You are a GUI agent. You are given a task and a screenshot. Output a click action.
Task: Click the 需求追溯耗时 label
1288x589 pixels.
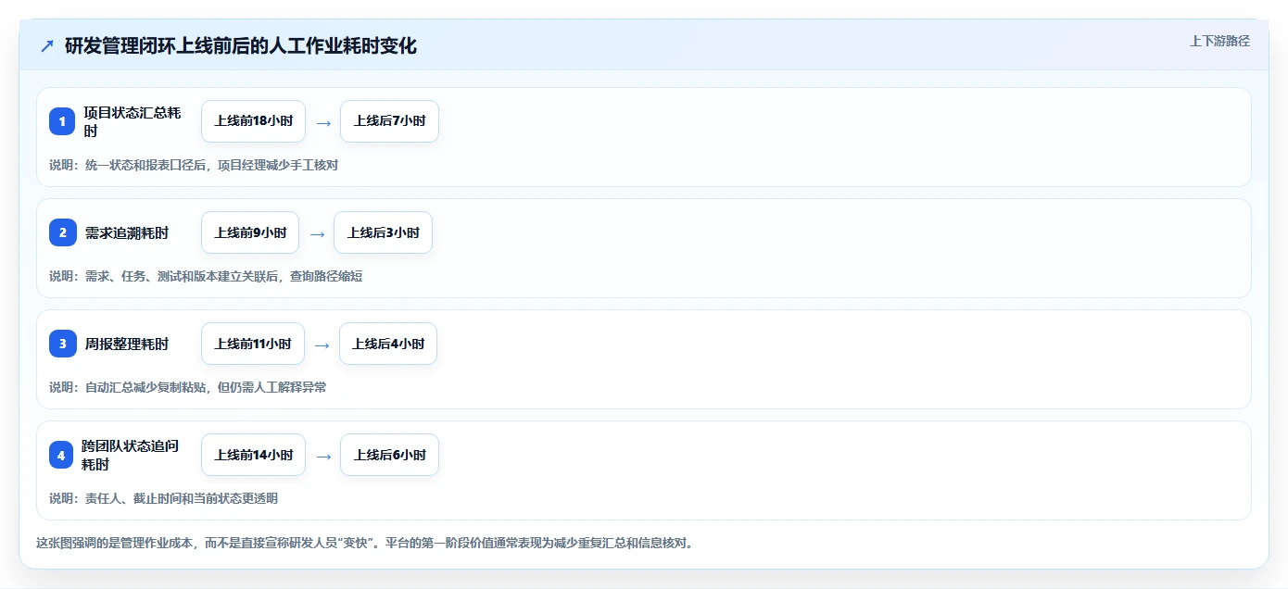[x=126, y=232]
